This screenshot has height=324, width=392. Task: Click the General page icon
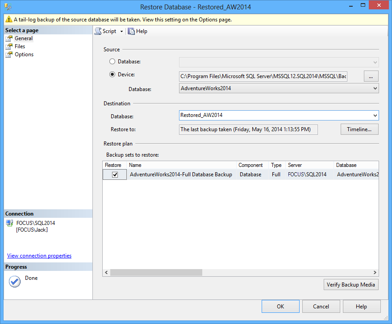9,38
